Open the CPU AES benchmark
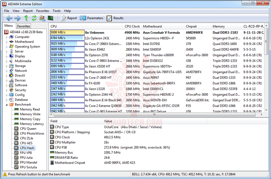Image resolution: width=271 pixels, height=179 pixels. (x=26, y=143)
